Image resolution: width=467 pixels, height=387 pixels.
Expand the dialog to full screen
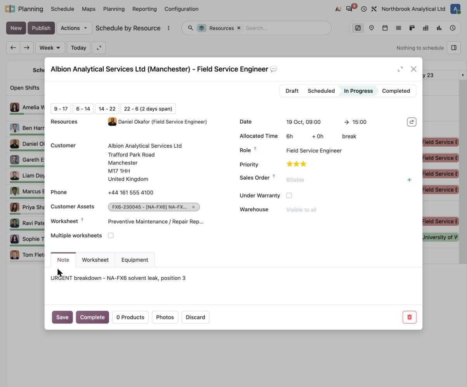[400, 69]
